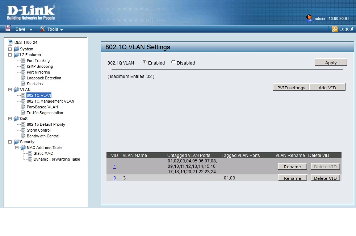Click the Add VID button
Screen dimensions: 356x236
(327, 87)
